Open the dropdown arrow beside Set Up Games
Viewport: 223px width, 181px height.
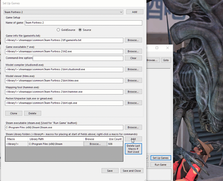147,158
